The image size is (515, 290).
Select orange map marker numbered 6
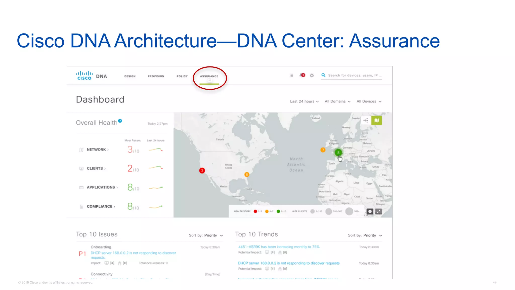(x=247, y=174)
